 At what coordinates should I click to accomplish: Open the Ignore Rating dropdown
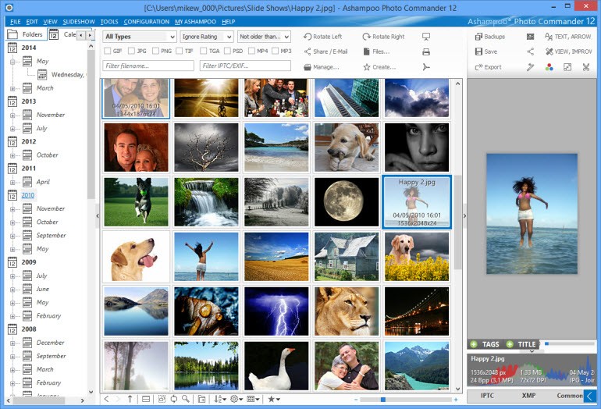(206, 37)
